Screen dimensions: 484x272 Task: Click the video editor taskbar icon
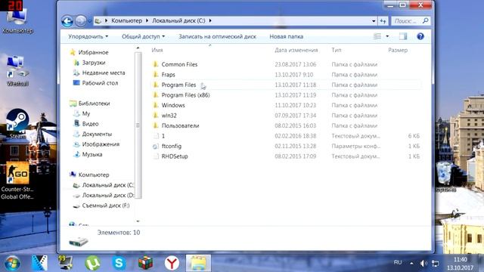coord(39,263)
